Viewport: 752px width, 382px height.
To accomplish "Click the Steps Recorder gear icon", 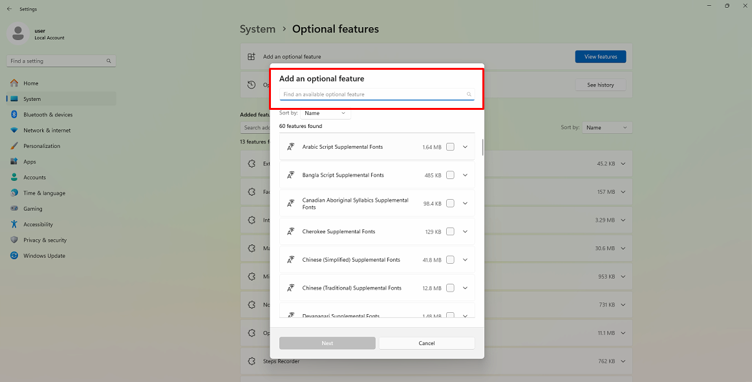I will (252, 361).
